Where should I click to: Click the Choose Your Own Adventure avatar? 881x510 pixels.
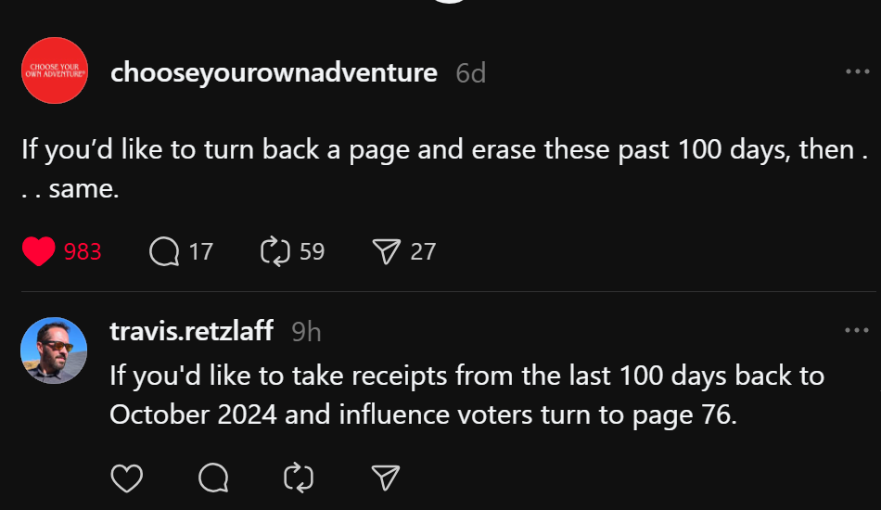click(x=54, y=70)
